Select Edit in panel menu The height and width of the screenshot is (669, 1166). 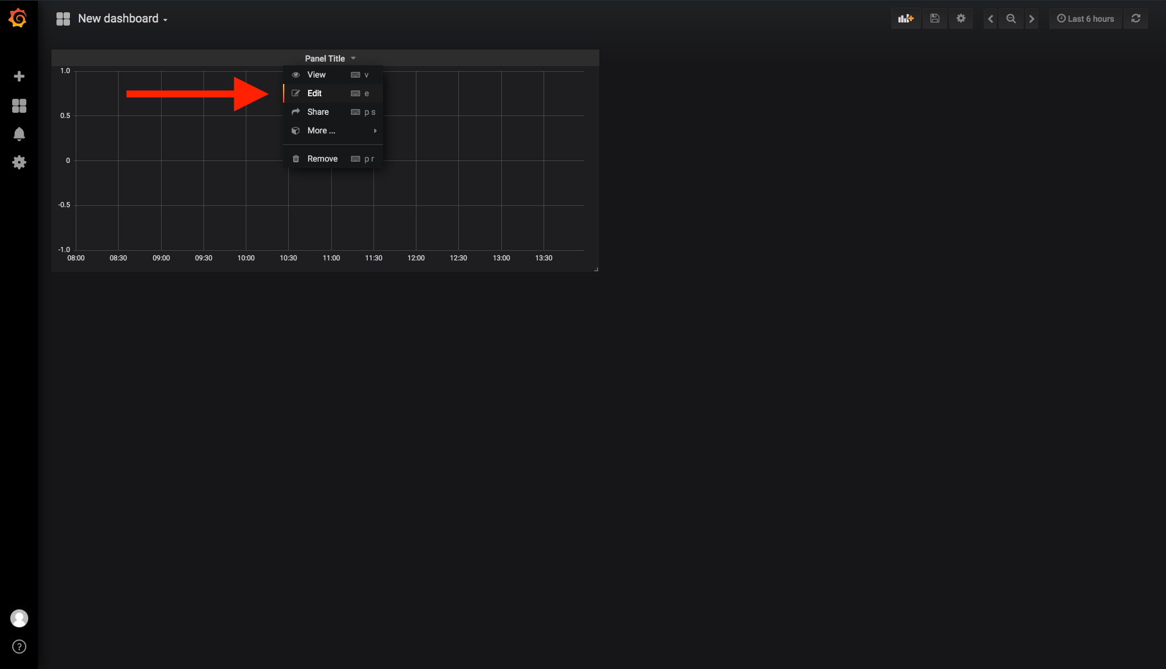coord(333,94)
